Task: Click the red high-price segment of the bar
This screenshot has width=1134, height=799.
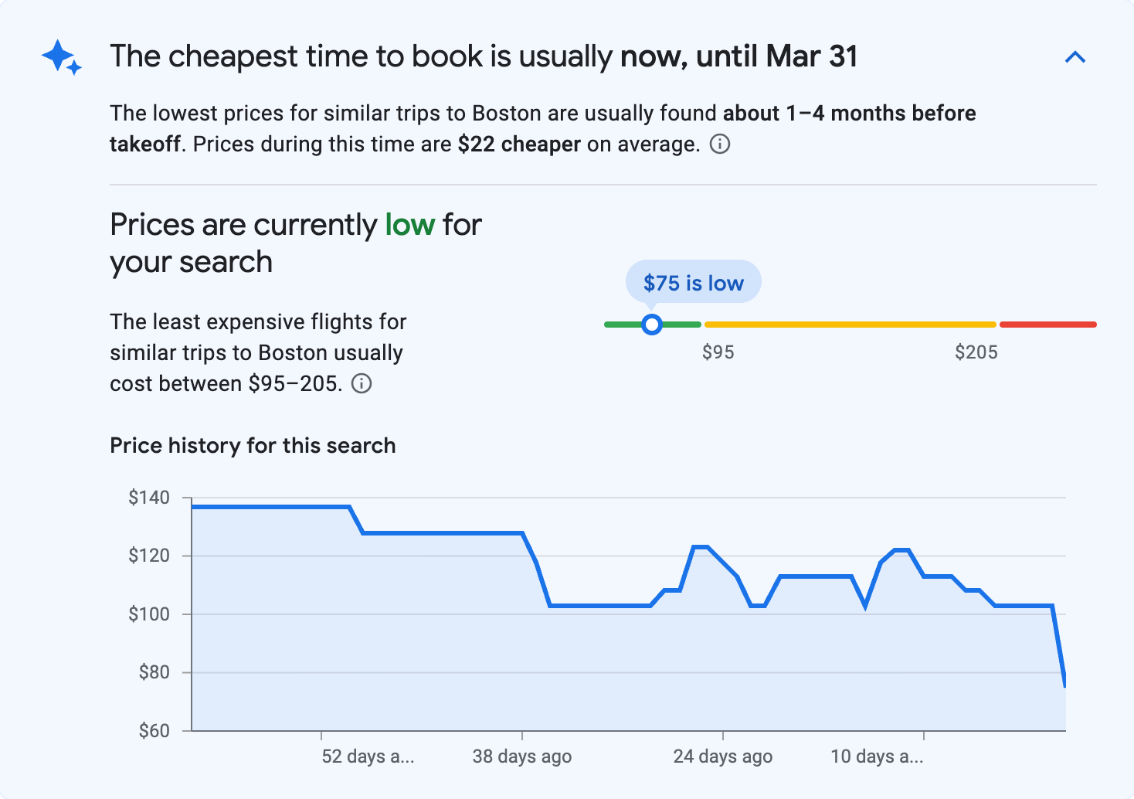Action: [1047, 324]
